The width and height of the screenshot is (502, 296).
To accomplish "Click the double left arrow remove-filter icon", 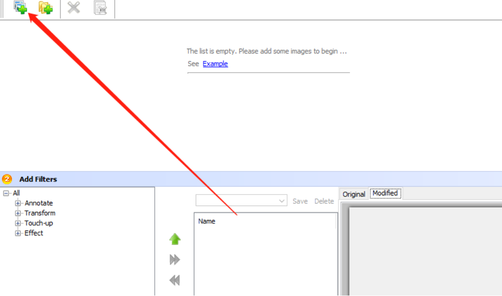I will coord(175,280).
